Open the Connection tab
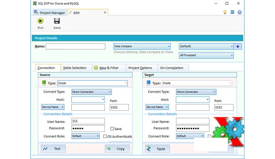 click(48, 68)
